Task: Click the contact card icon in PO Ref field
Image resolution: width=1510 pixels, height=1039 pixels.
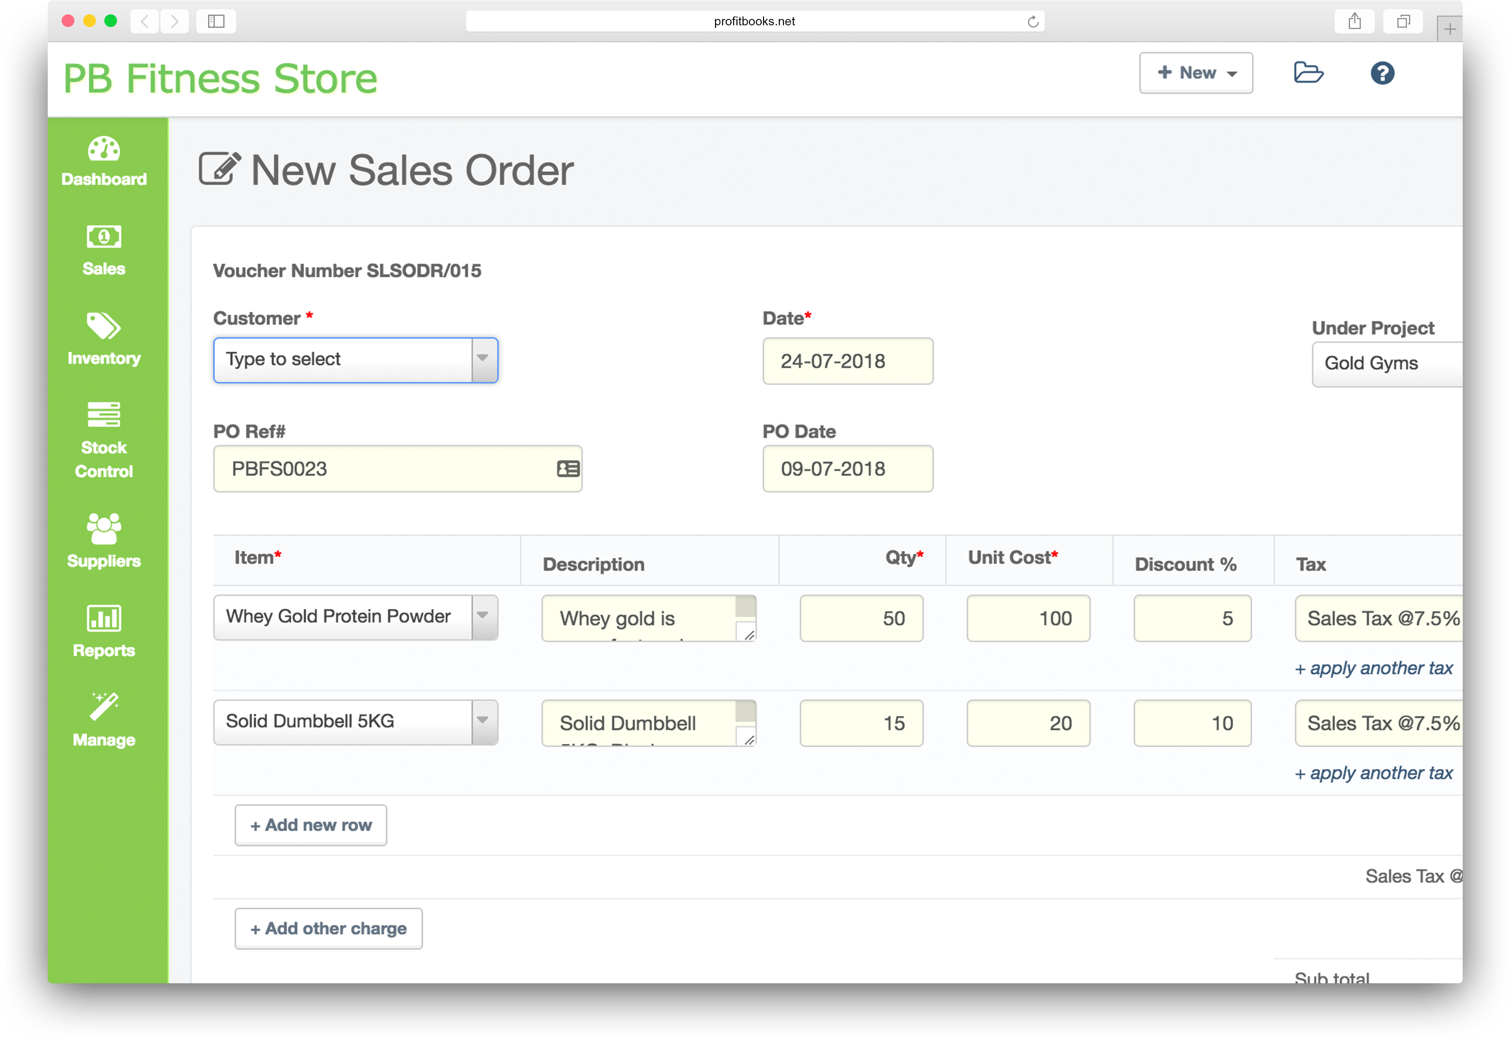Action: click(568, 469)
